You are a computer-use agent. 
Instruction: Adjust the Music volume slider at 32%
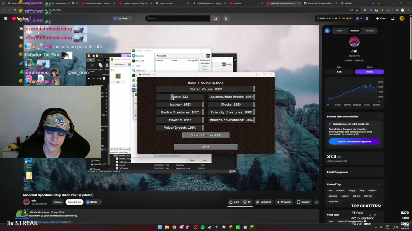point(180,97)
